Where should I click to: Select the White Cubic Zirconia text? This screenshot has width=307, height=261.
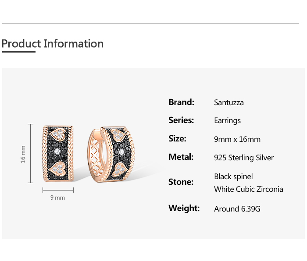[249, 189]
